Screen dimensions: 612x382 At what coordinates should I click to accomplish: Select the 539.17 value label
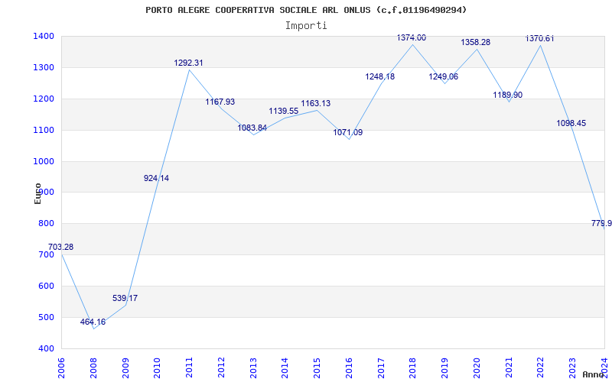coord(125,298)
